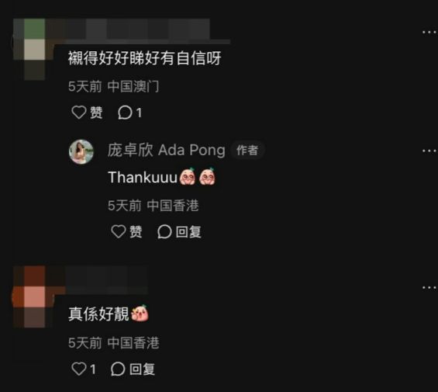Open replies bubble showing 1 on first comment
The height and width of the screenshot is (392, 438).
(130, 113)
